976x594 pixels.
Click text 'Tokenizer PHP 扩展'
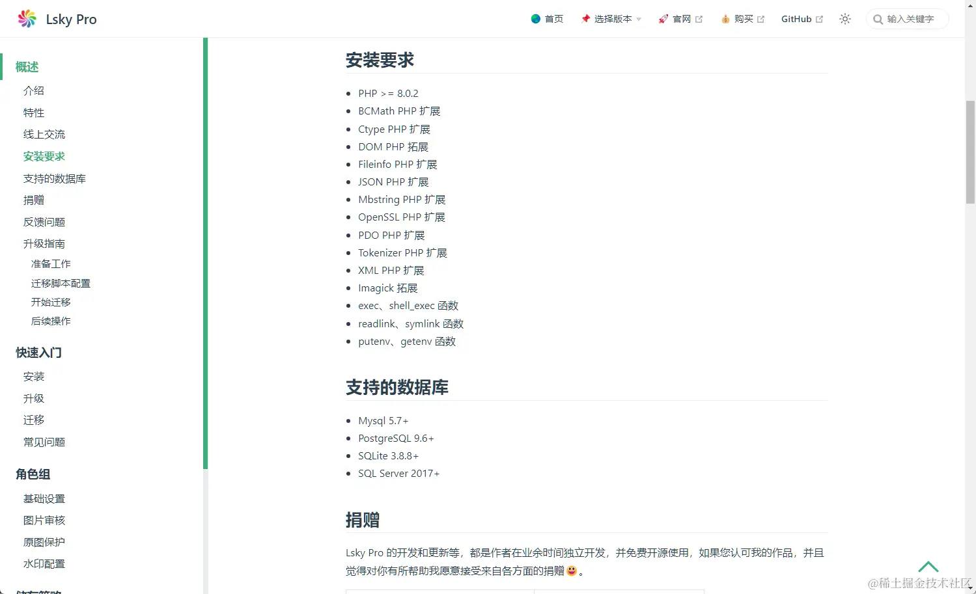(402, 253)
